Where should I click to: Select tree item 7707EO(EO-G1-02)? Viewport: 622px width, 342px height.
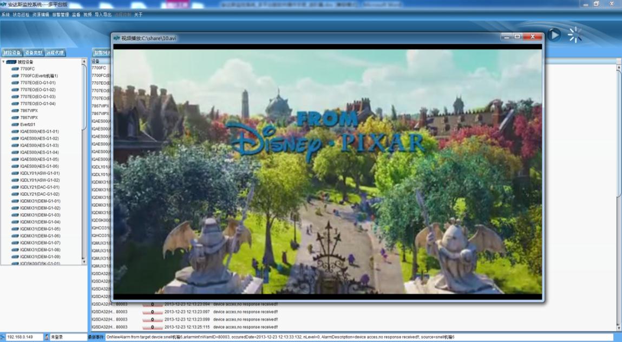38,90
